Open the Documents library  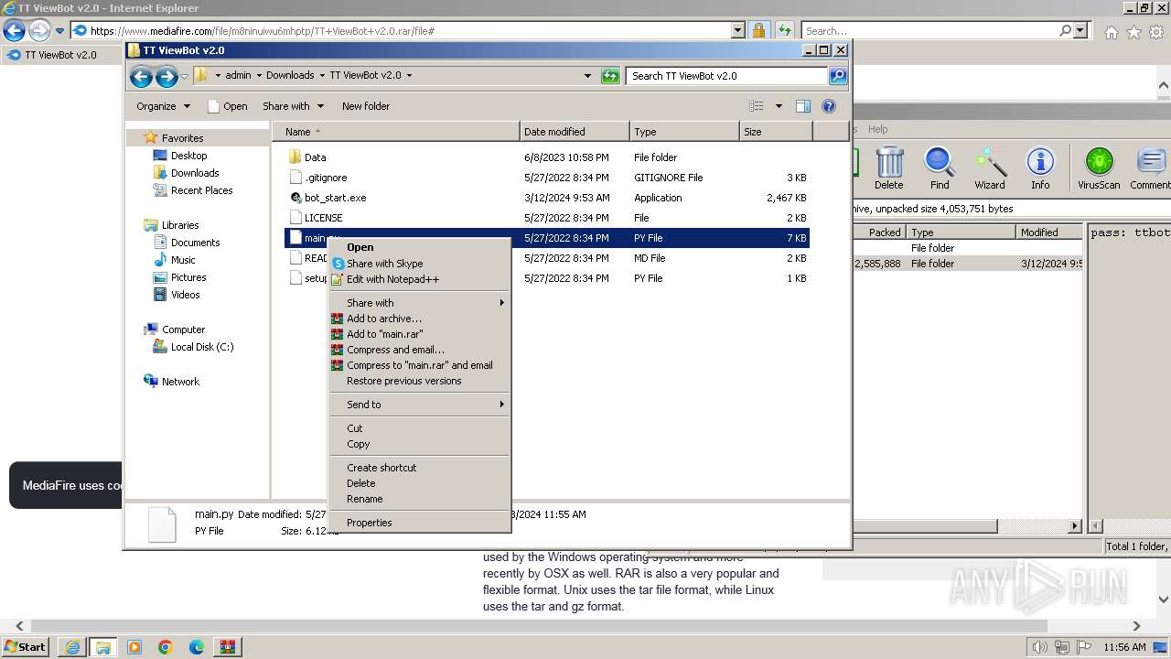[195, 243]
